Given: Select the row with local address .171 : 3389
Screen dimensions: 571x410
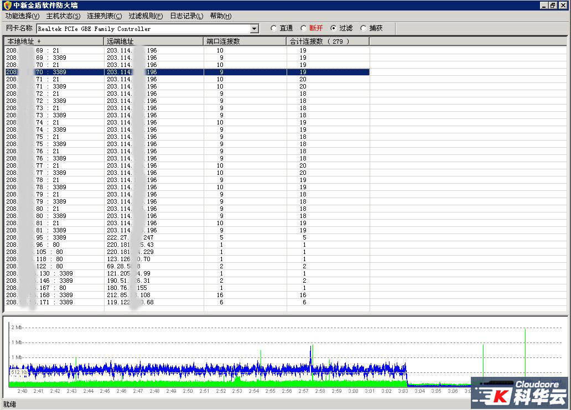Looking at the screenshot, I should tap(187, 302).
